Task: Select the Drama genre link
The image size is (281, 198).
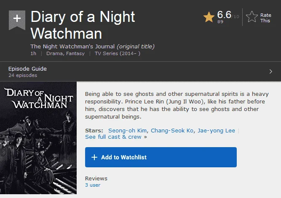Action: (x=54, y=53)
